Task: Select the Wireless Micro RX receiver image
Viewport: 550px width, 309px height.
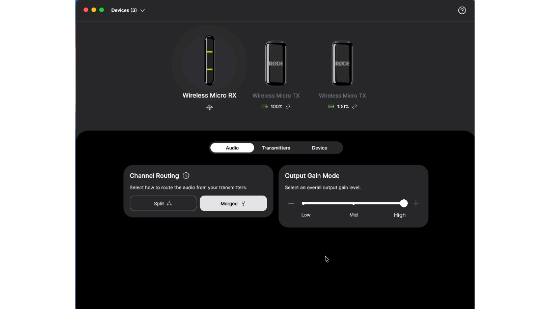Action: point(209,60)
